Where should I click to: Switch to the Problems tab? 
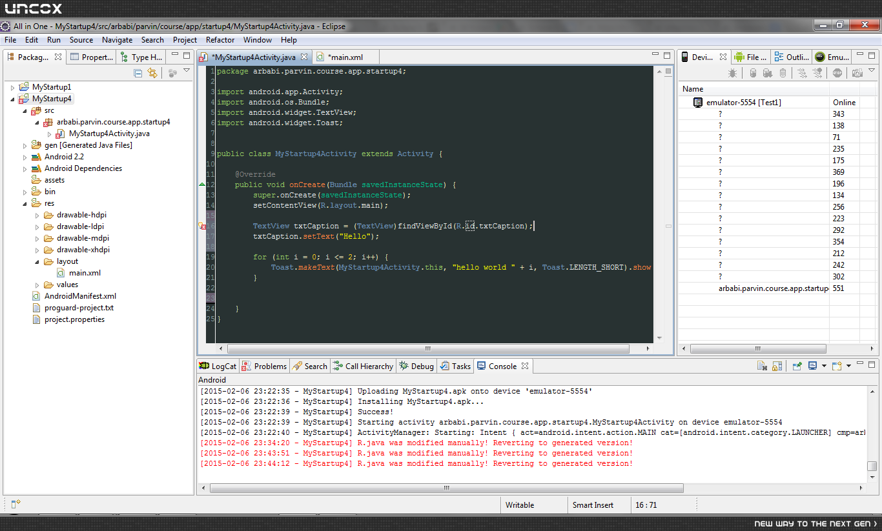pyautogui.click(x=264, y=366)
